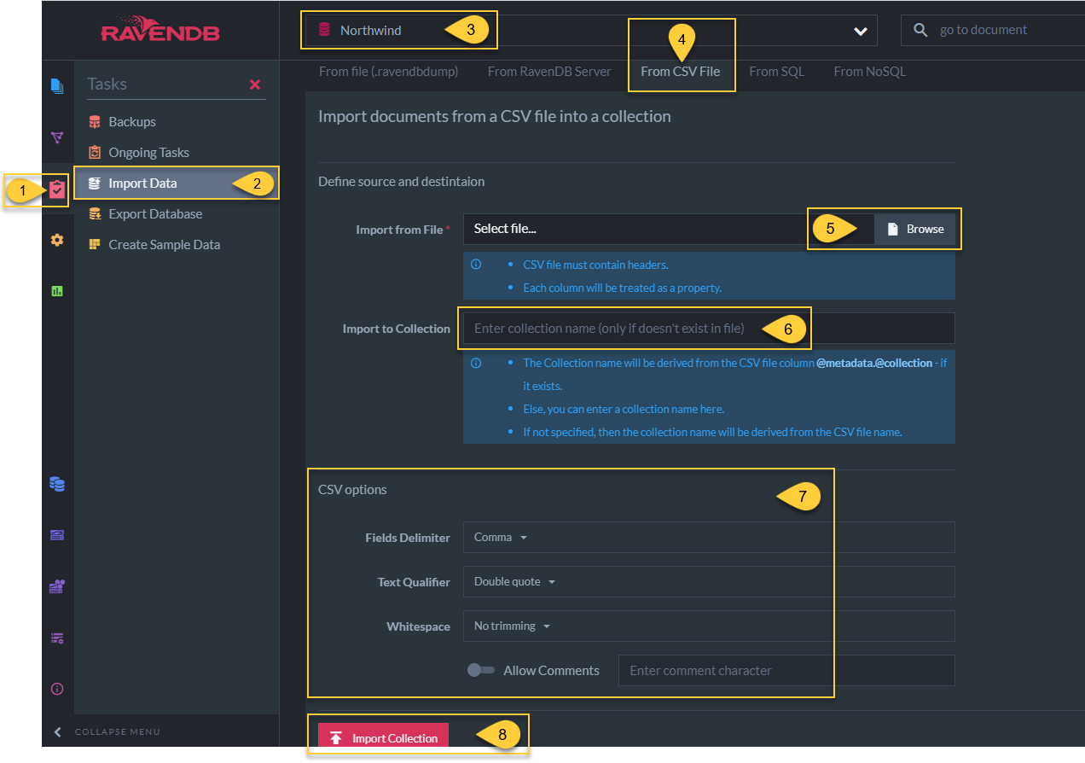This screenshot has width=1085, height=763.
Task: Open the Admin Logs sidebar icon
Action: 57,638
